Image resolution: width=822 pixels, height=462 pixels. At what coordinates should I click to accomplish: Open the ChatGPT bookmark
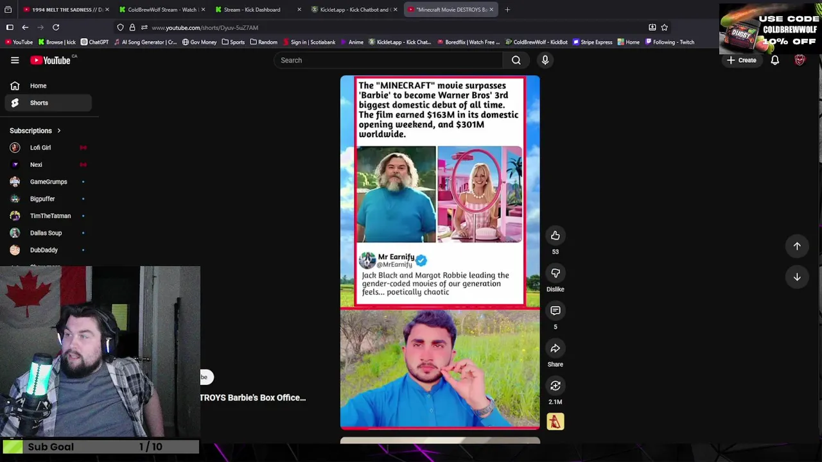94,42
